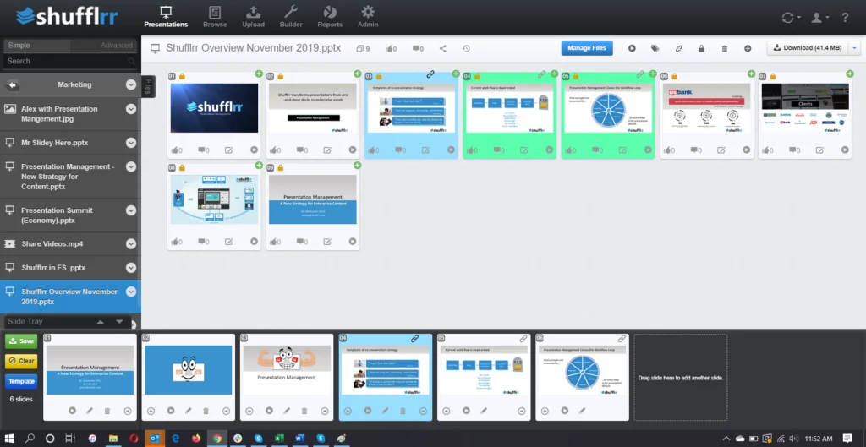Viewport: 866px width, 447px height.
Task: Go back from the Marketing folder
Action: (x=13, y=85)
